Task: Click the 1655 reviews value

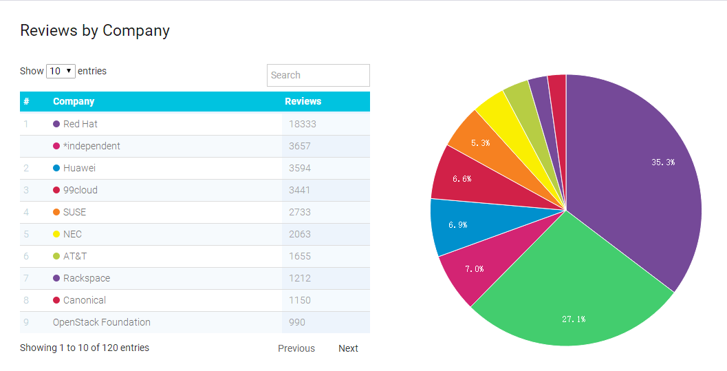Action: click(x=299, y=256)
